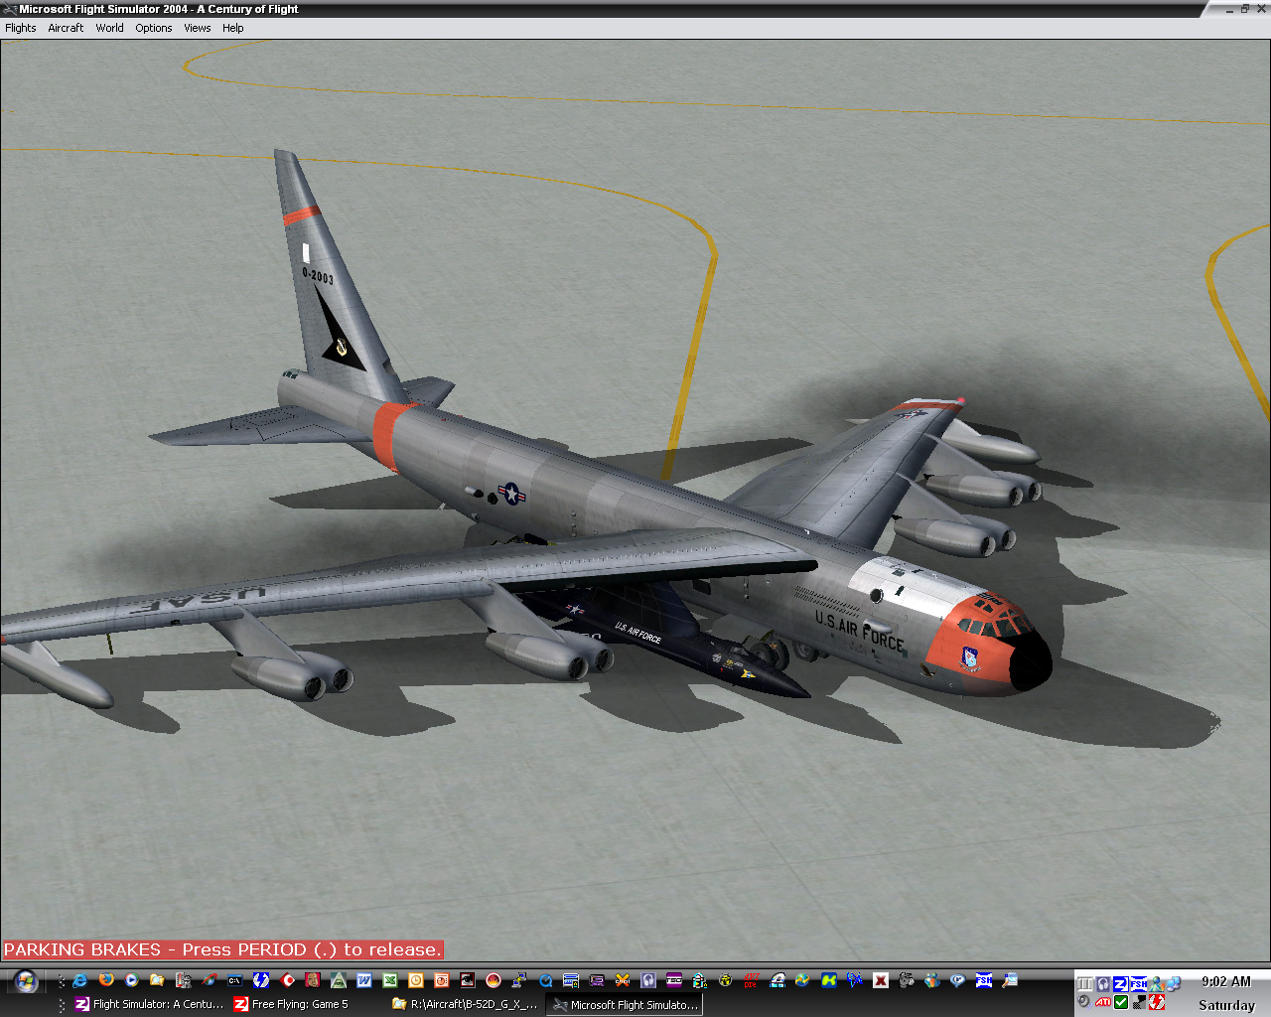Screen dimensions: 1271x1017
Task: Open the Flights menu
Action: [21, 28]
